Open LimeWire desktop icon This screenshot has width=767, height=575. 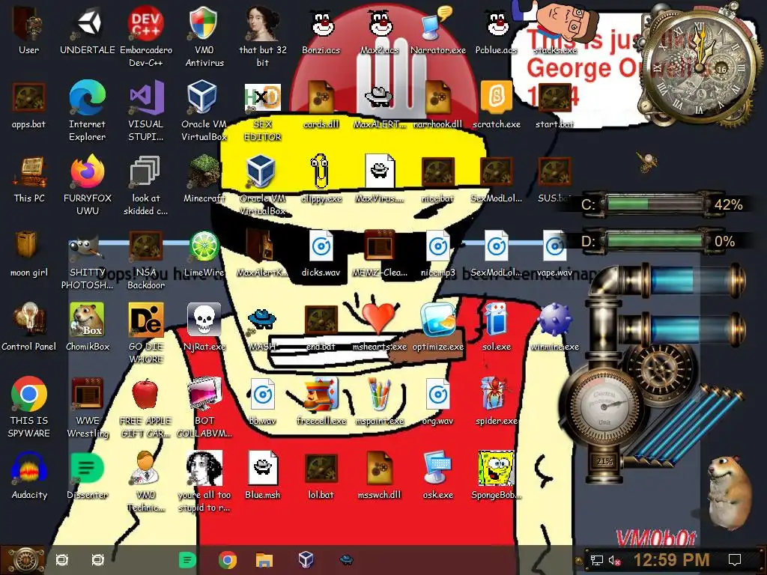pos(204,246)
